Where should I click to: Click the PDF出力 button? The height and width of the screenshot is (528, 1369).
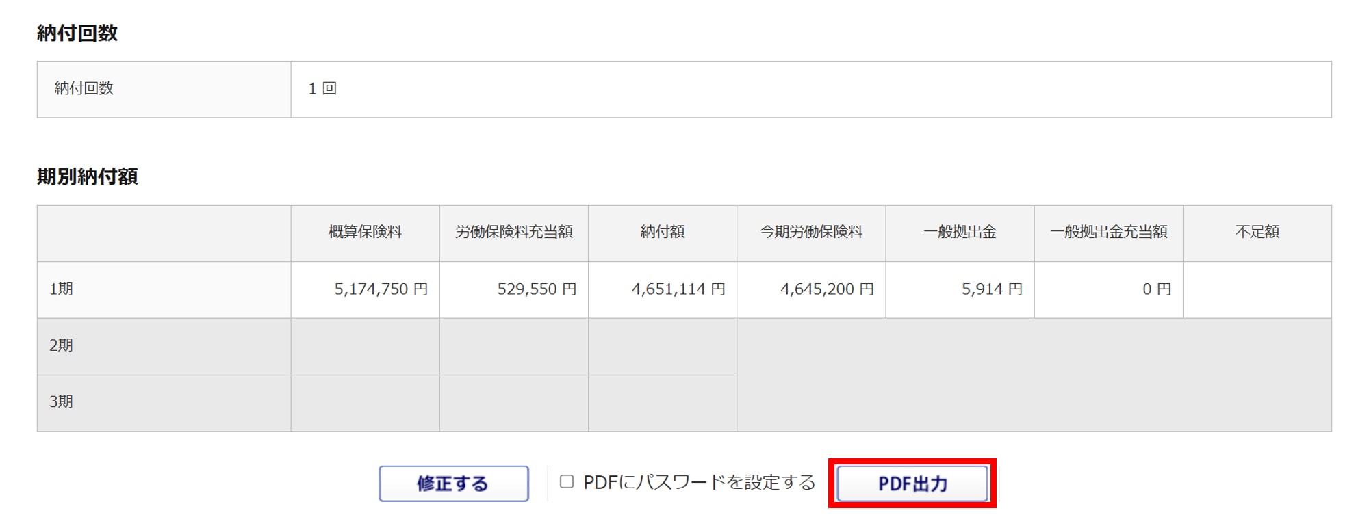pyautogui.click(x=912, y=484)
